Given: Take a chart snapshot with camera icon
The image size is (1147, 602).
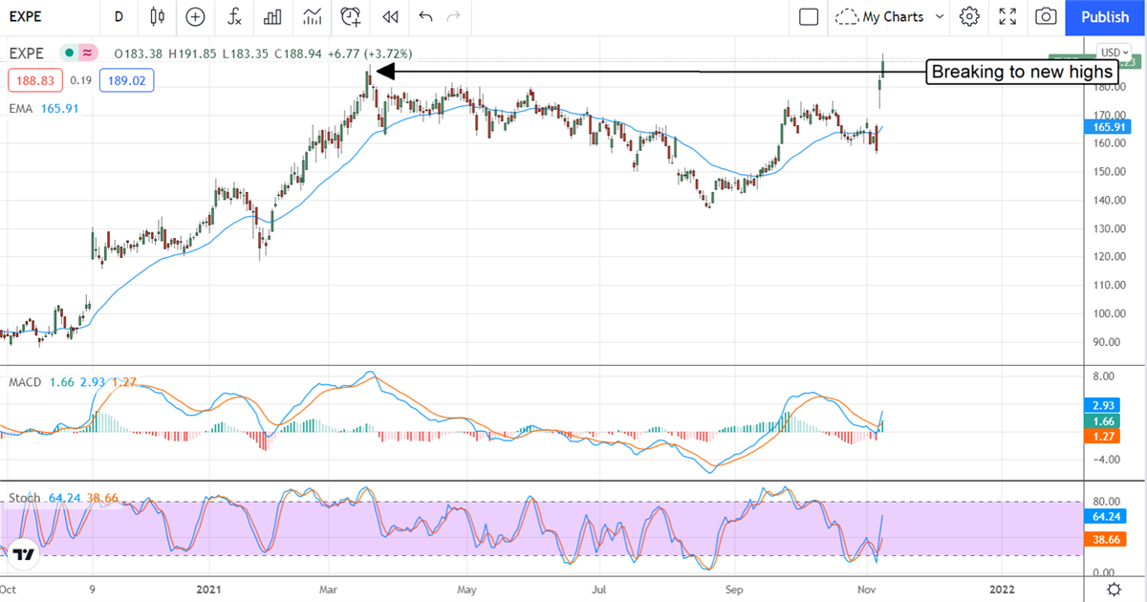Looking at the screenshot, I should pyautogui.click(x=1047, y=16).
